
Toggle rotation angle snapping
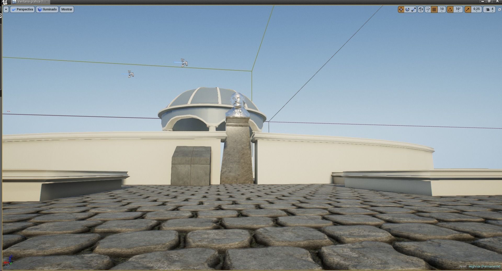(x=450, y=9)
